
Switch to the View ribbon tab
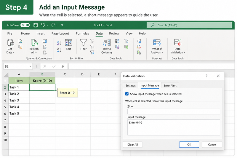click(x=129, y=33)
